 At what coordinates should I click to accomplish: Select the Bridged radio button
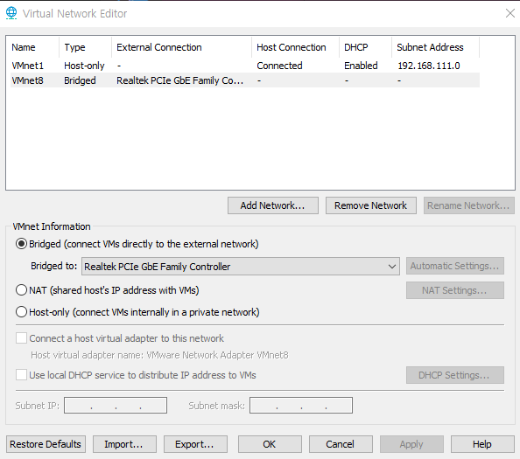pos(21,244)
